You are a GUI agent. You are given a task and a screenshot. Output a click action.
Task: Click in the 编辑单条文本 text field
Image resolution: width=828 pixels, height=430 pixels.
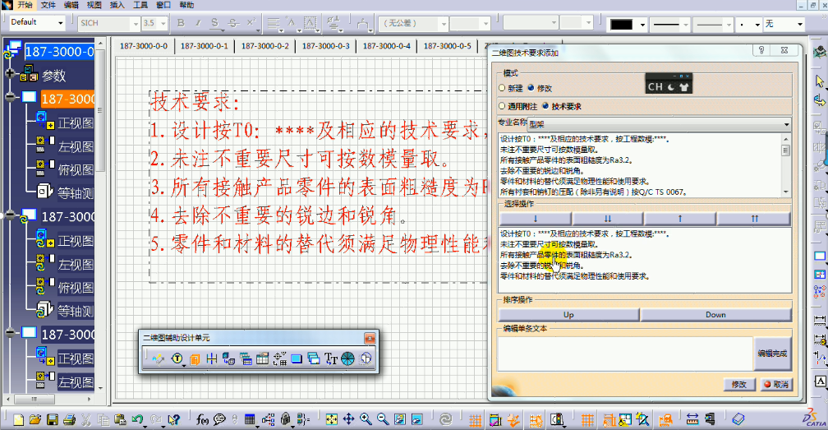pyautogui.click(x=624, y=354)
